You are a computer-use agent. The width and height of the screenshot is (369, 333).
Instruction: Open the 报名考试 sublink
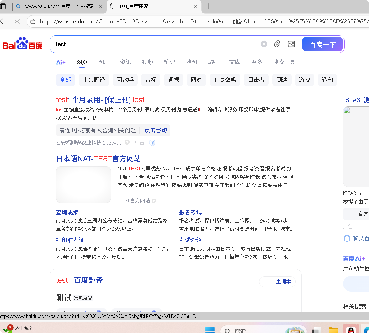click(190, 212)
